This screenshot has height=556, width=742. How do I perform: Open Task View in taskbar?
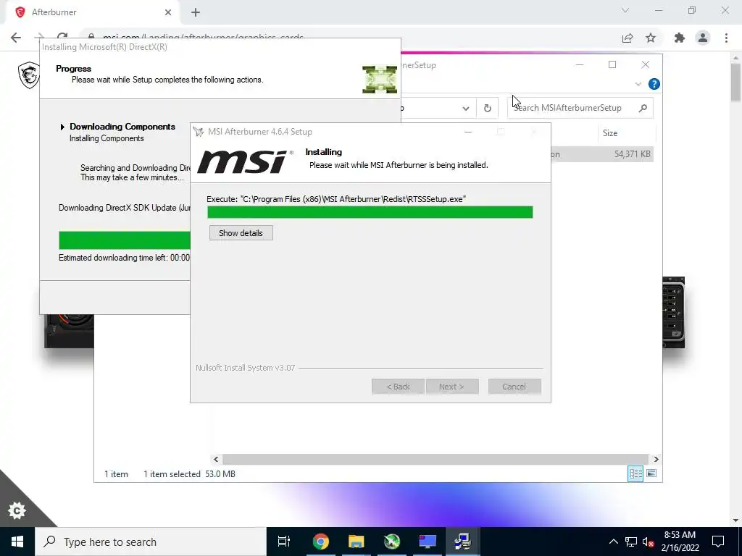(x=284, y=542)
